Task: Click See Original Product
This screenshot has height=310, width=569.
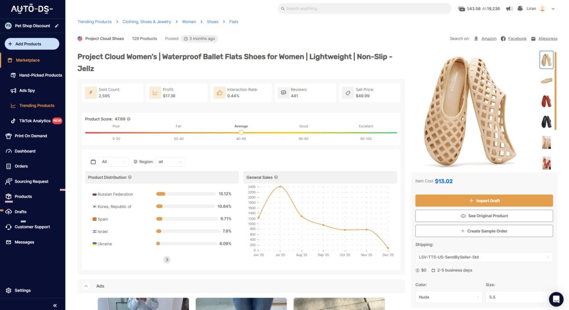Action: (484, 216)
